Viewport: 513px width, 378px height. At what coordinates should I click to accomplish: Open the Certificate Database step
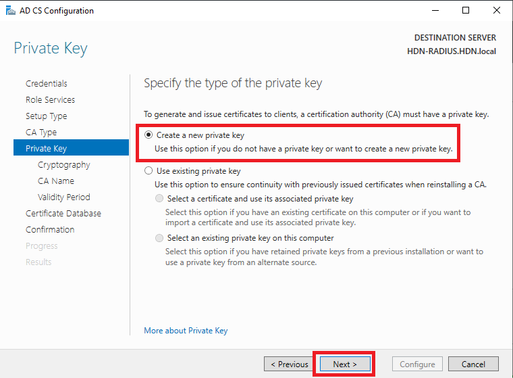click(63, 214)
